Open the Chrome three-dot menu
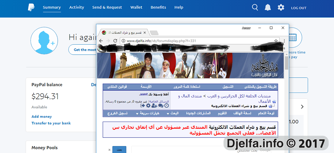This screenshot has width=334, height=153. tap(284, 41)
